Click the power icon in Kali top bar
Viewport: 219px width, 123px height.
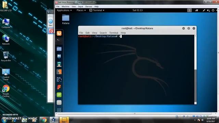point(213,10)
